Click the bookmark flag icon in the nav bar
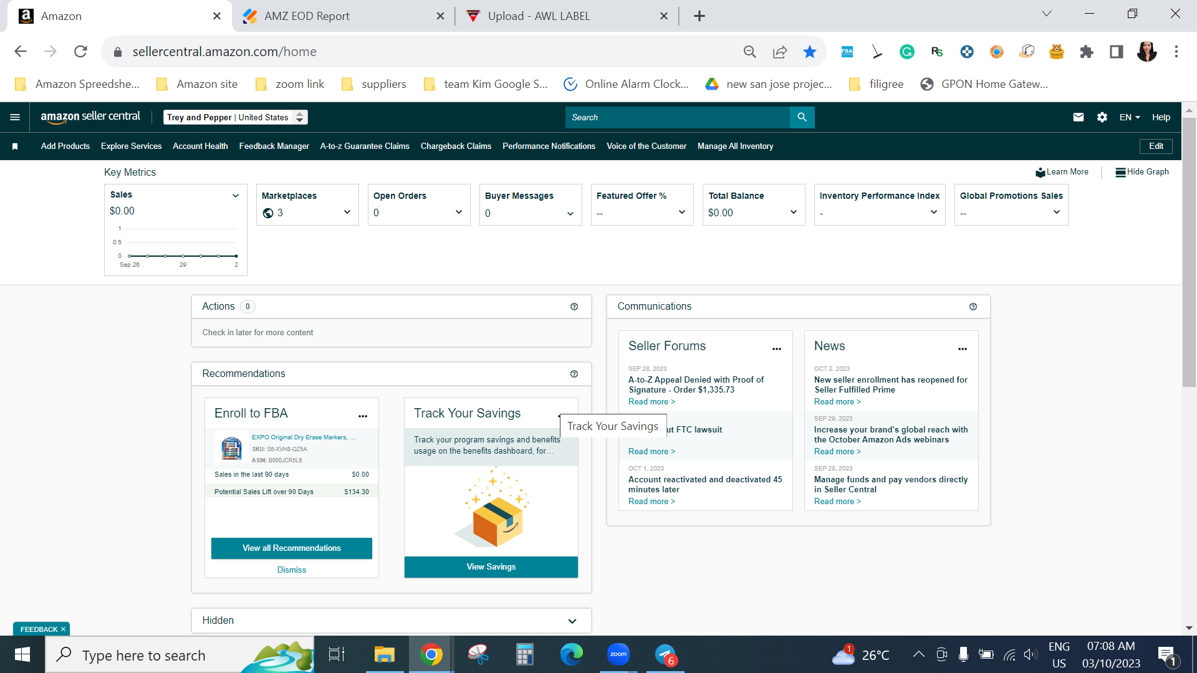This screenshot has height=673, width=1197. point(15,146)
